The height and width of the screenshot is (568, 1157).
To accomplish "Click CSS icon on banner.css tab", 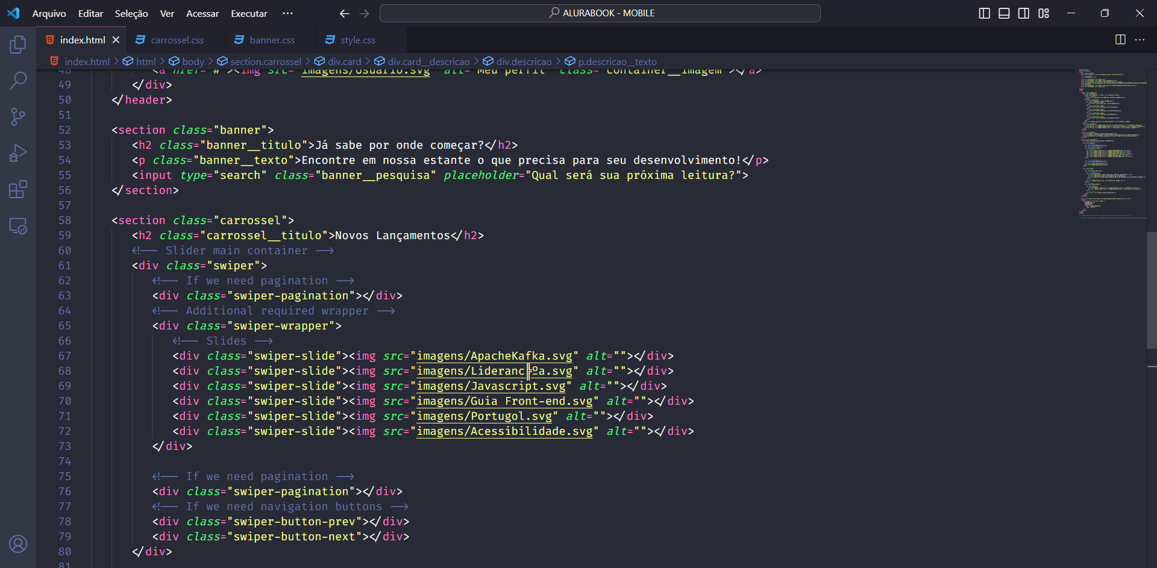I will 239,40.
